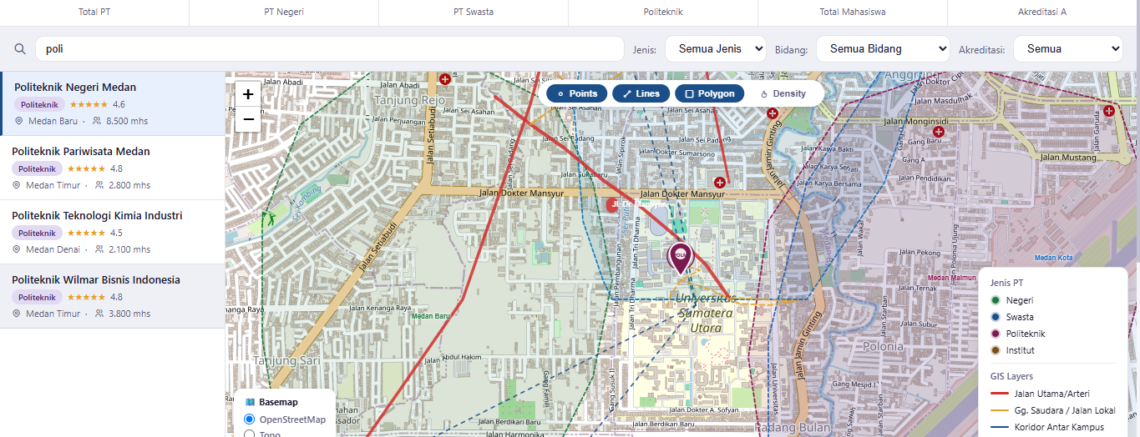Click 'Jenis PT' legend heading
This screenshot has height=437, width=1140.
[1006, 283]
